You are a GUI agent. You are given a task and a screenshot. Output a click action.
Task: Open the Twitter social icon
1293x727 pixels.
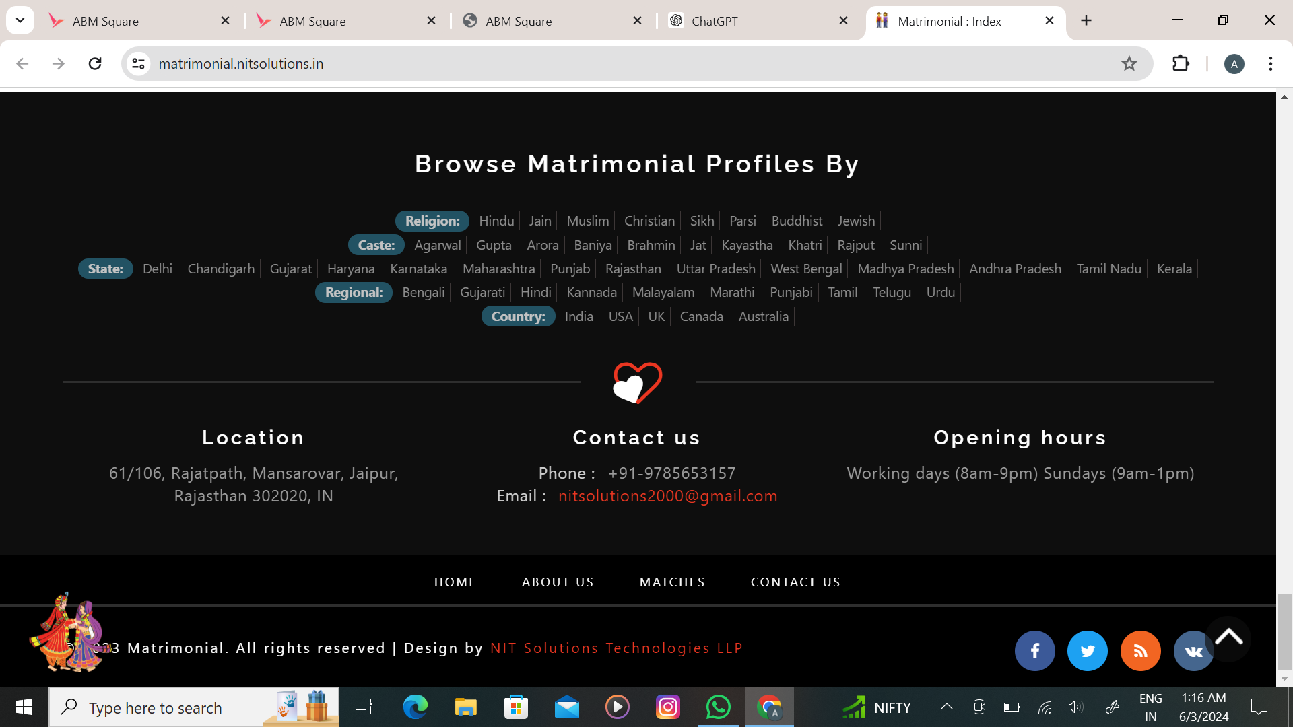[1087, 651]
